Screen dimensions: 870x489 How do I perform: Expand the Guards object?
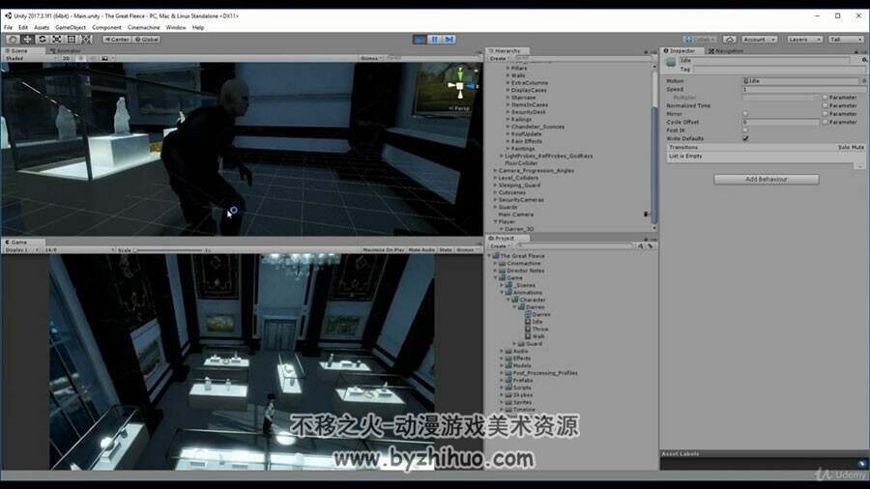496,207
